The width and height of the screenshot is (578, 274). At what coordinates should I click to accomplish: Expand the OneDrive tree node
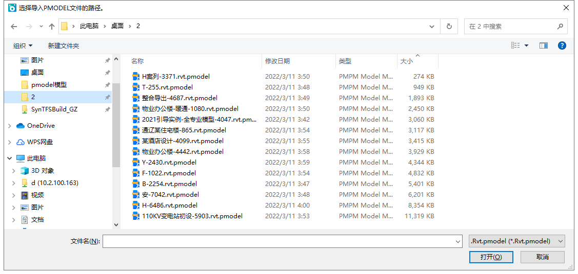point(10,126)
